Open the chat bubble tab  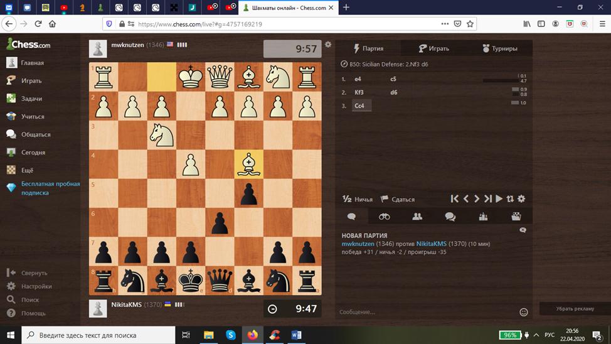click(x=351, y=217)
